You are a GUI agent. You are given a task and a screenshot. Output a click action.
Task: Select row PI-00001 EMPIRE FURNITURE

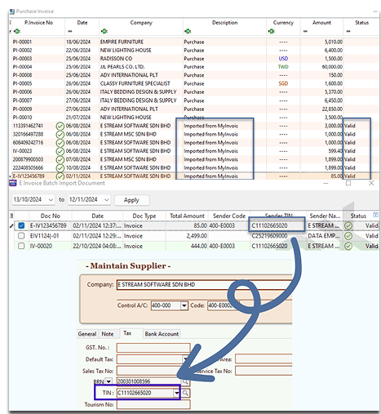click(196, 42)
